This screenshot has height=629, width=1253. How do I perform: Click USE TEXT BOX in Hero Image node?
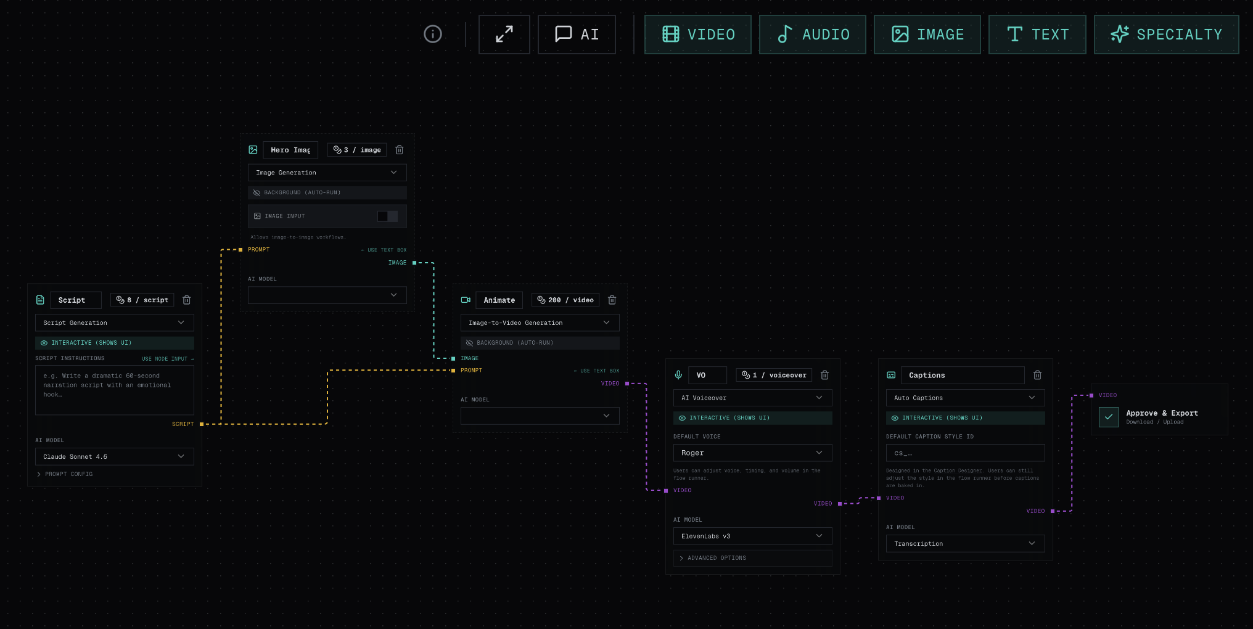[384, 250]
